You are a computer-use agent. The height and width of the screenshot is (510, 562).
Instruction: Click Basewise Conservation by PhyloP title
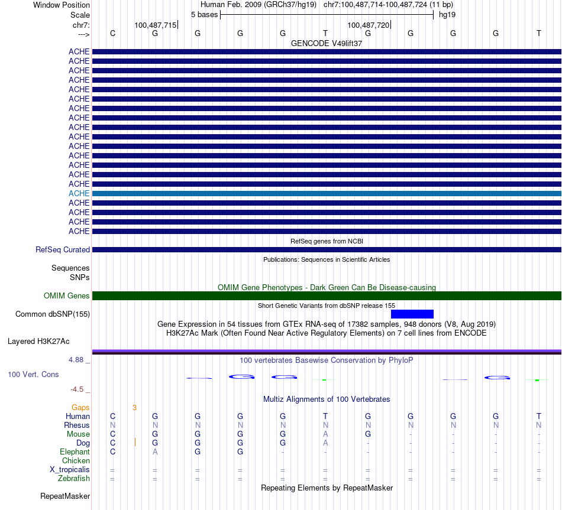(327, 360)
